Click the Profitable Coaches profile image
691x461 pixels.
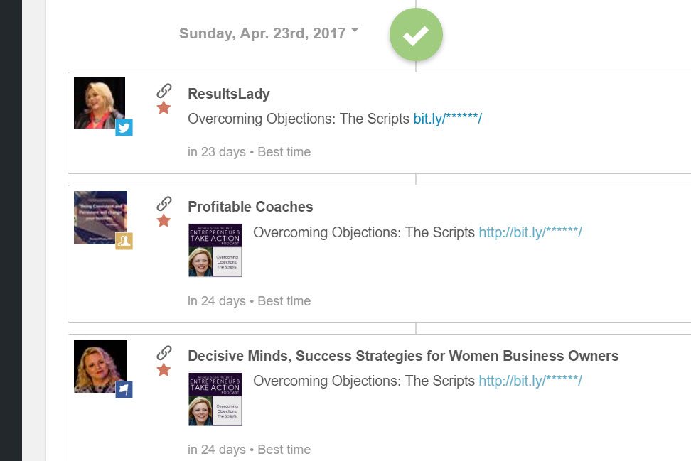click(x=100, y=217)
